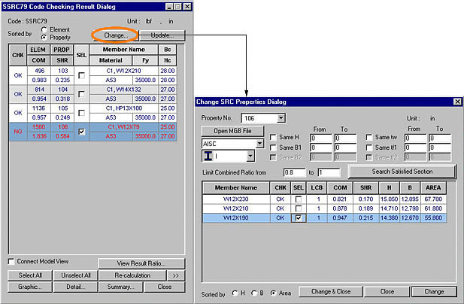
Task: Click the I-section shape icon
Action: (208, 156)
